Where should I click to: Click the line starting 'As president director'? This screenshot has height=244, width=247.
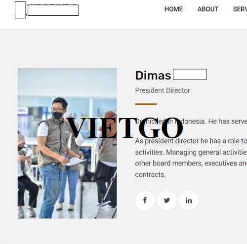tap(191, 141)
